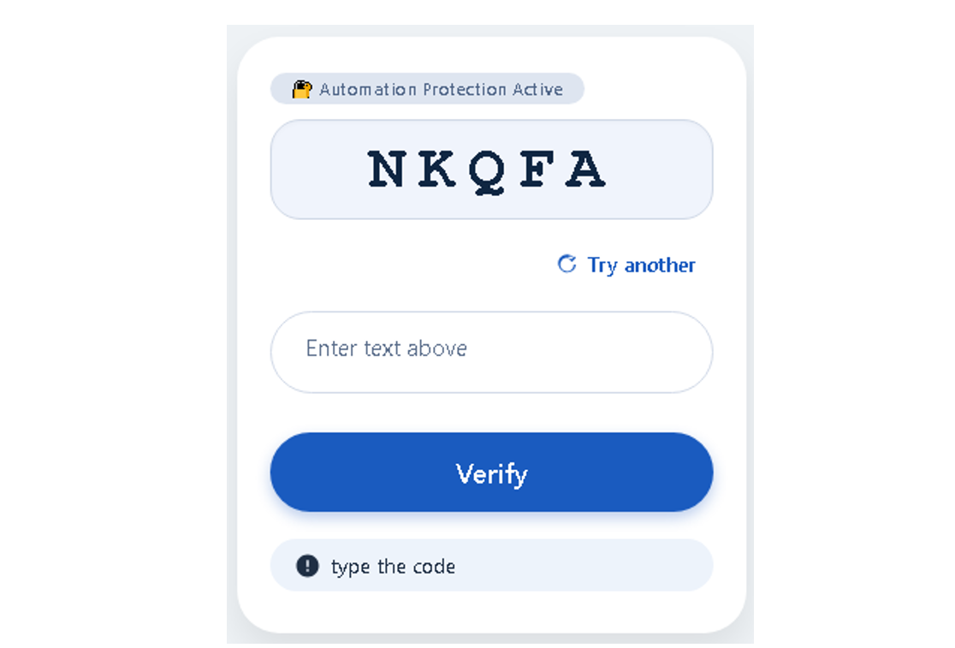Screen dimensions: 955x648
Task: Click the padlock icon in the protection badge
Action: [301, 89]
